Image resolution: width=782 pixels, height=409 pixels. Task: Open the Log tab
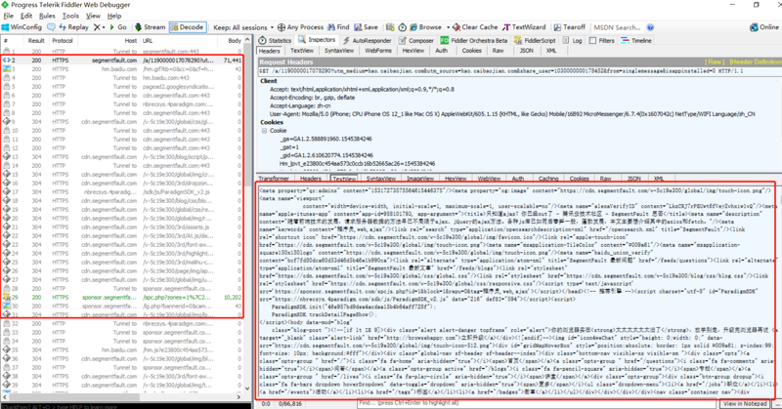tap(573, 40)
